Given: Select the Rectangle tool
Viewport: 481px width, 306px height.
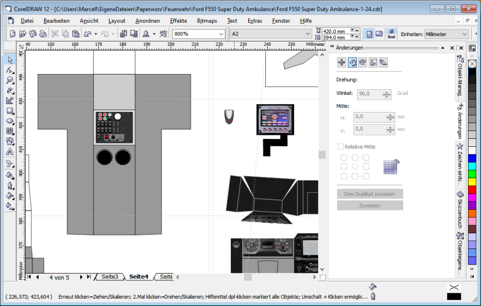Looking at the screenshot, I should click(10, 111).
